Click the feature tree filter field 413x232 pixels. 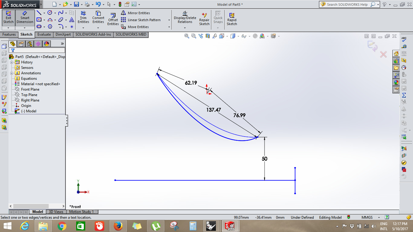(x=37, y=50)
